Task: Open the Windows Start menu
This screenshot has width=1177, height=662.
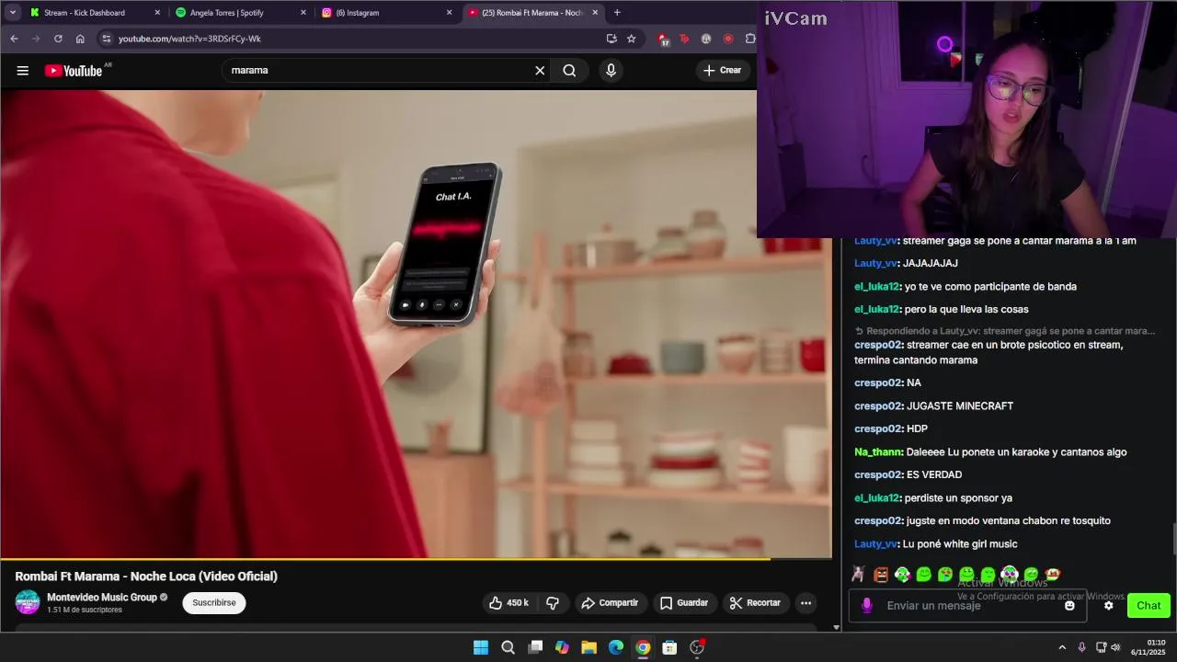Action: (481, 647)
